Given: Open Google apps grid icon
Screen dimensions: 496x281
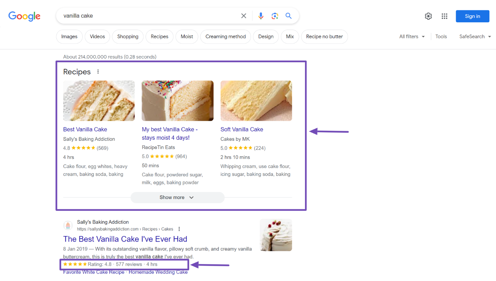Looking at the screenshot, I should [x=444, y=16].
